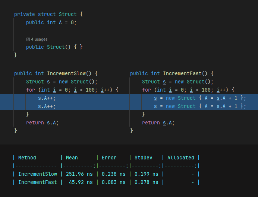Click the 'StdDev' column header
Image resolution: width=258 pixels, height=197 pixels.
pos(143,158)
